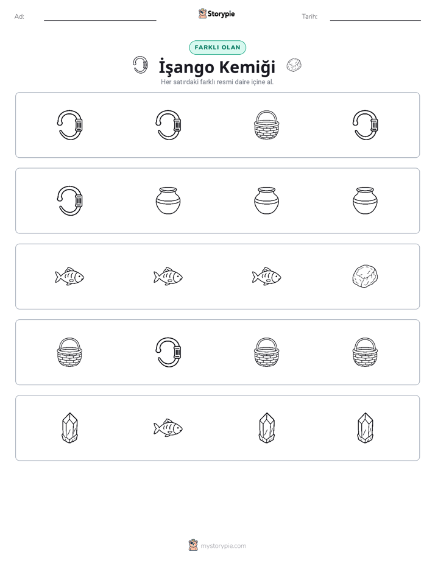This screenshot has height=563, width=435.
Task: Click the first basket in row four
Action: pyautogui.click(x=69, y=352)
